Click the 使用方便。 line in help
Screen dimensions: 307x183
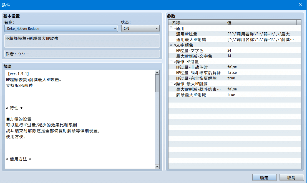point(16,137)
